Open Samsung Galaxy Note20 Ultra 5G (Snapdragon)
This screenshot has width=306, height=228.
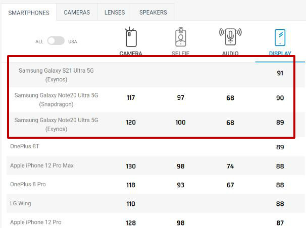56,100
